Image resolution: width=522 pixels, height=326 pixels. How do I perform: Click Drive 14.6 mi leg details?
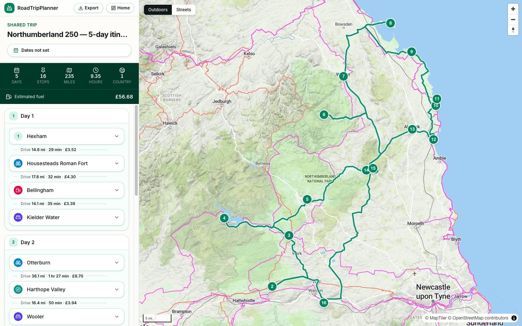(x=49, y=150)
